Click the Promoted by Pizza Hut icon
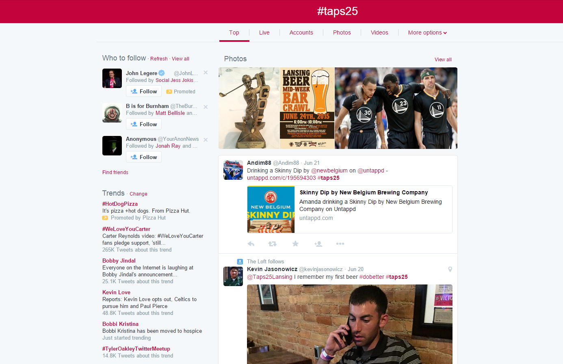The height and width of the screenshot is (364, 563). (x=105, y=218)
